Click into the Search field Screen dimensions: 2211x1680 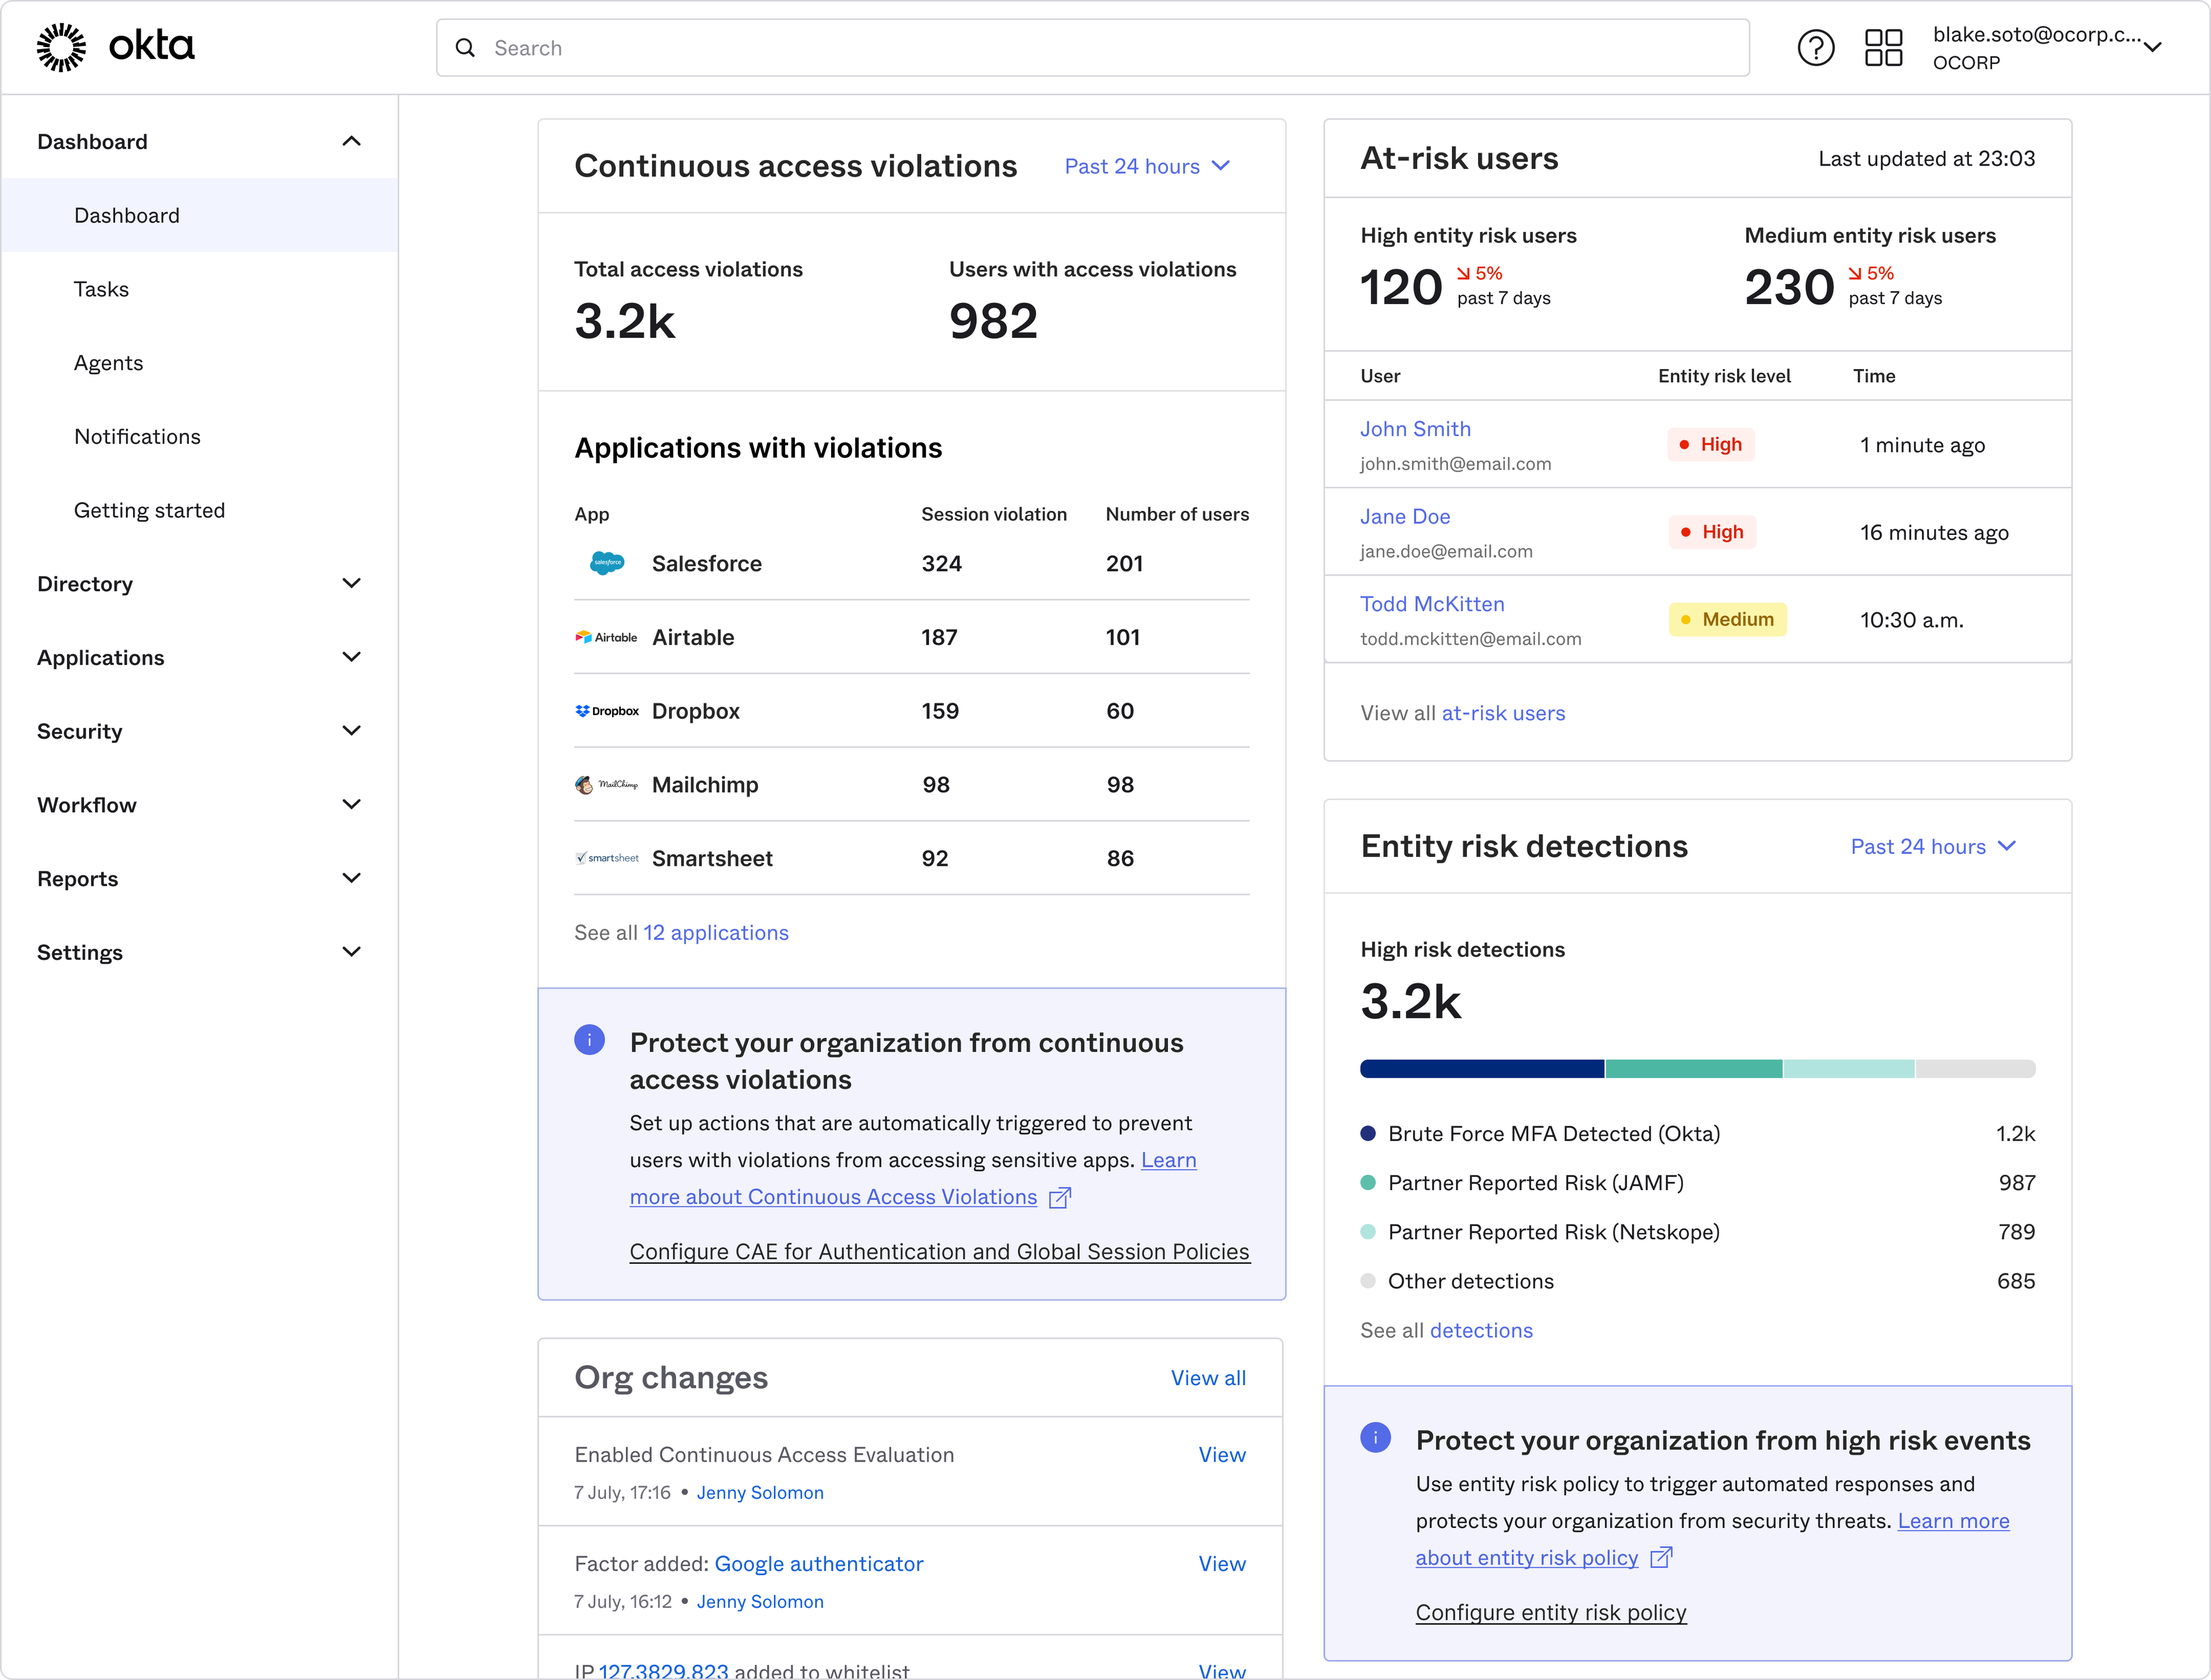(1092, 48)
